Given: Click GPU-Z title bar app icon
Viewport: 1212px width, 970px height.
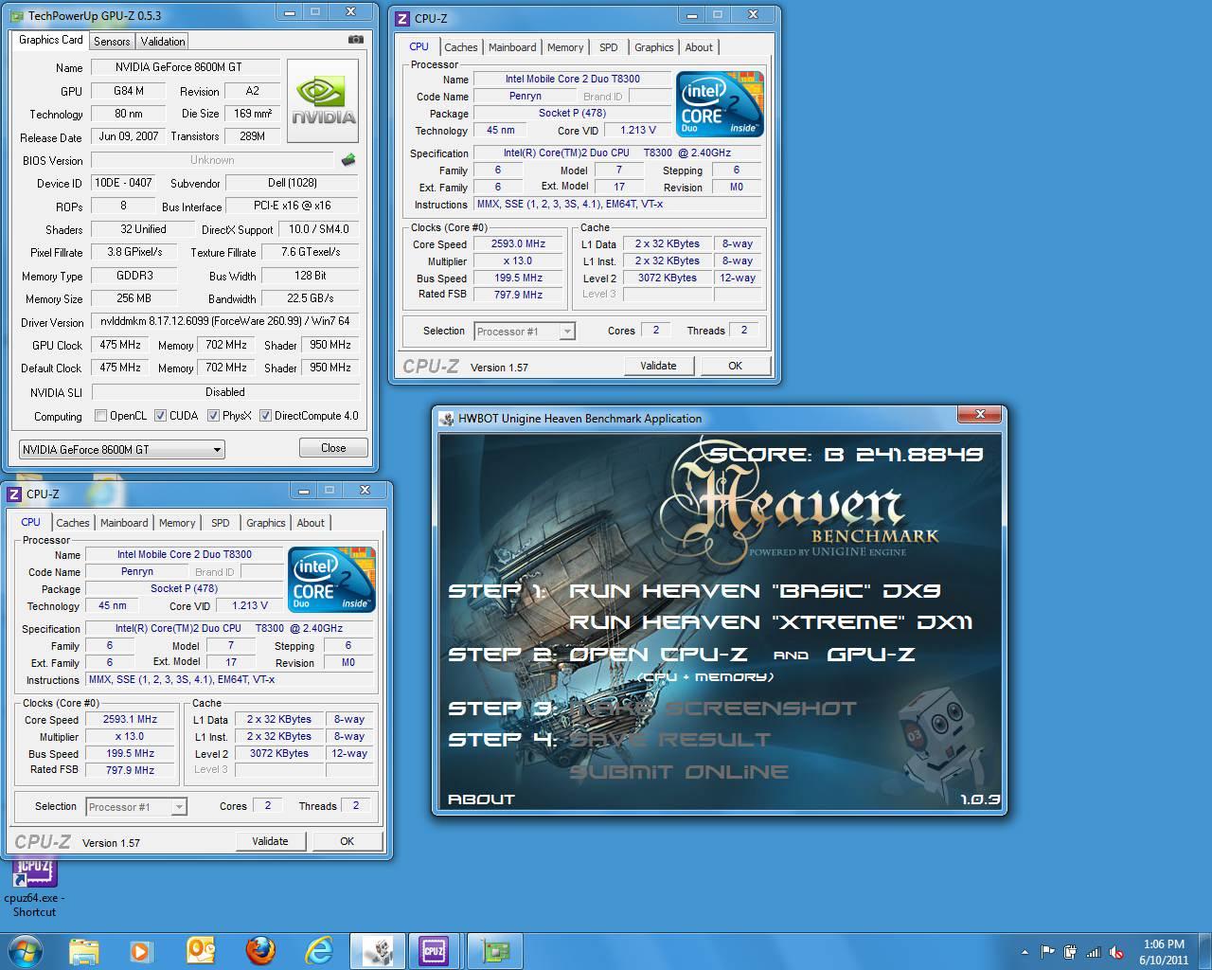Looking at the screenshot, I should tap(18, 16).
